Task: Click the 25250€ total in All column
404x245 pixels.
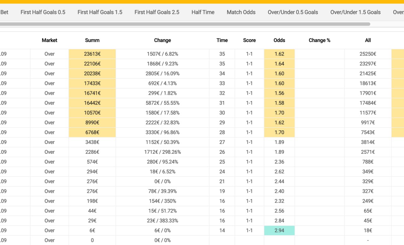Action: (x=368, y=54)
